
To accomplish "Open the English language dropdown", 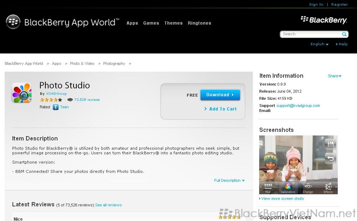I will point(320,44).
